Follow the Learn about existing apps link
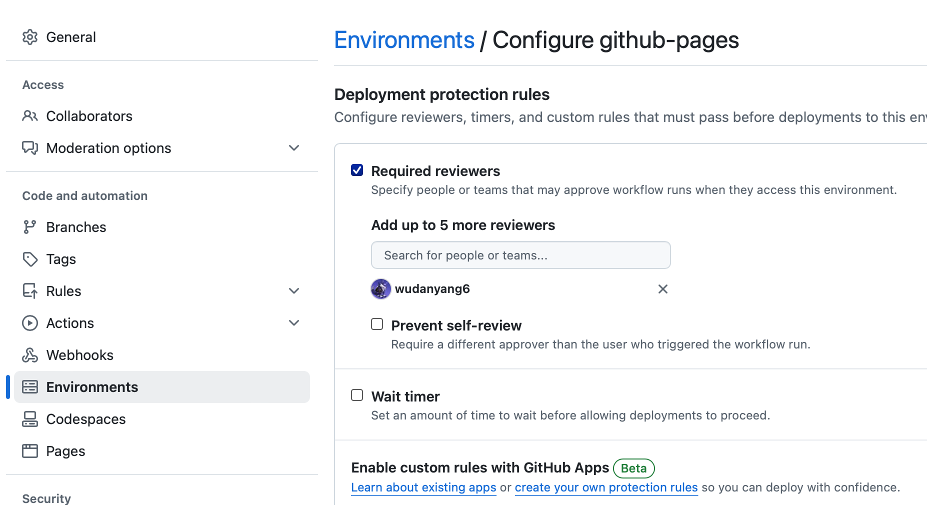This screenshot has height=505, width=927. 423,487
